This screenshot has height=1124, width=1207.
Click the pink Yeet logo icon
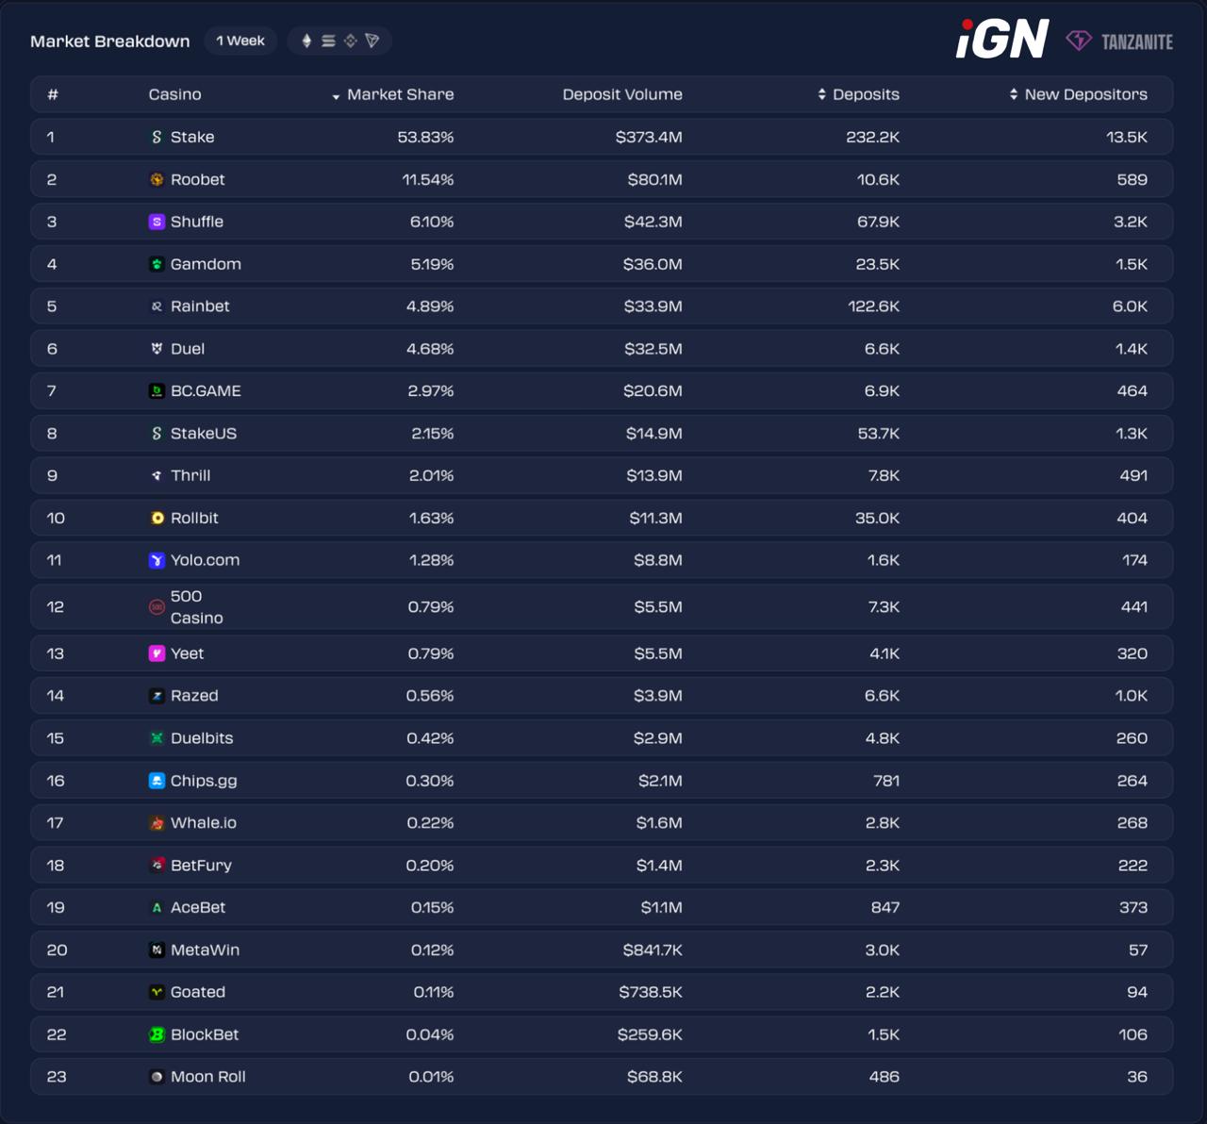[x=157, y=653]
